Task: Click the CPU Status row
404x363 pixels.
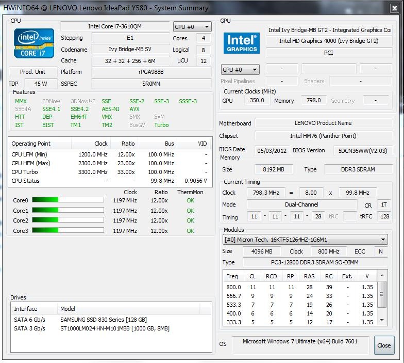Action: [109, 181]
